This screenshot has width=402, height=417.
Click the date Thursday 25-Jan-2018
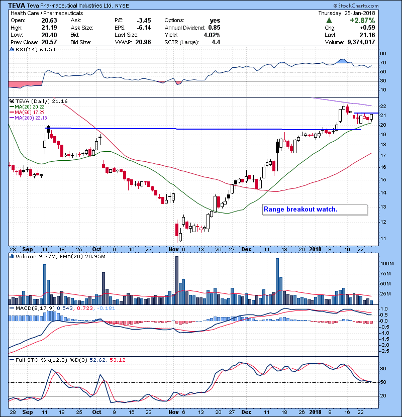(x=347, y=13)
